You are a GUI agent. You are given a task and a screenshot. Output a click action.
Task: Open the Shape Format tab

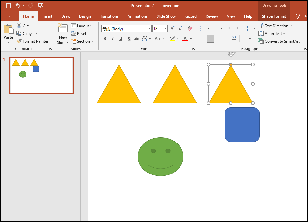coord(274,16)
